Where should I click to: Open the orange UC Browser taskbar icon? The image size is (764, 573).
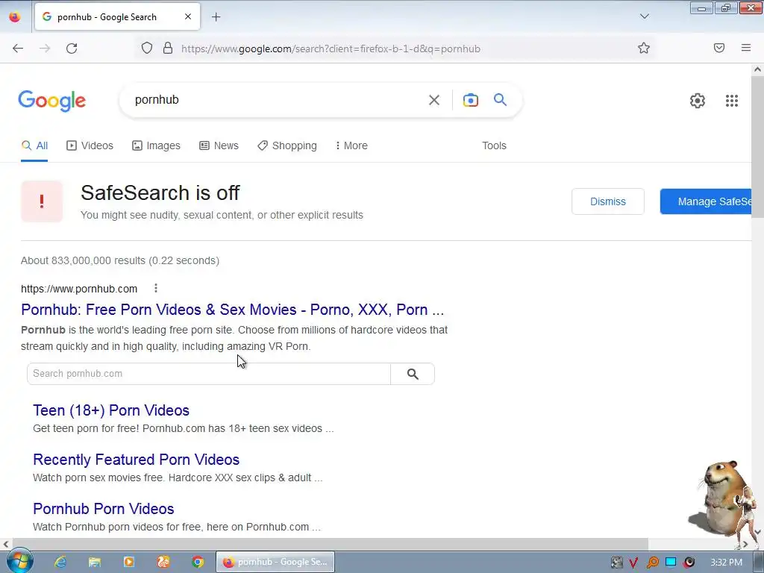(x=163, y=562)
